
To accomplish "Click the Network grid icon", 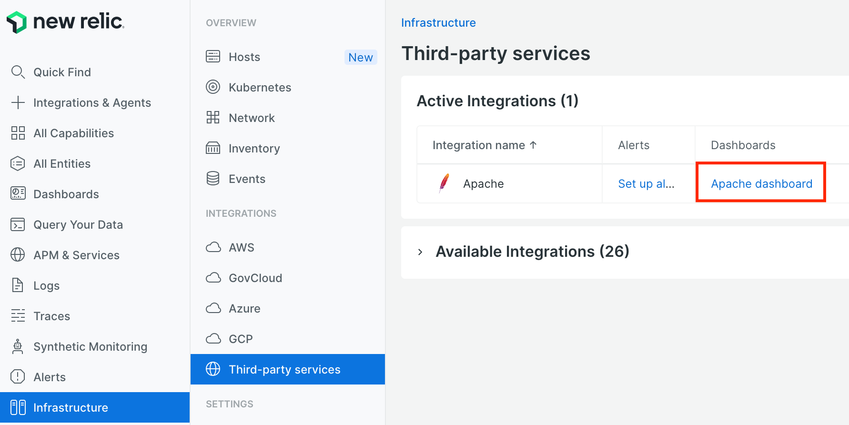I will click(x=213, y=118).
